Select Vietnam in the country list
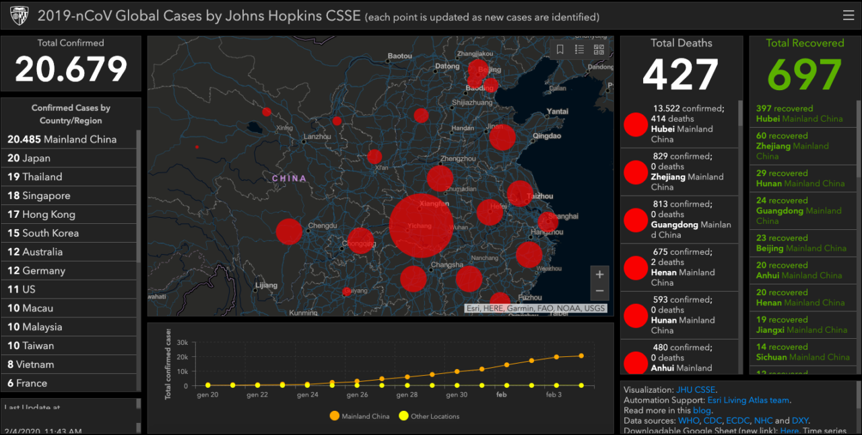 69,365
